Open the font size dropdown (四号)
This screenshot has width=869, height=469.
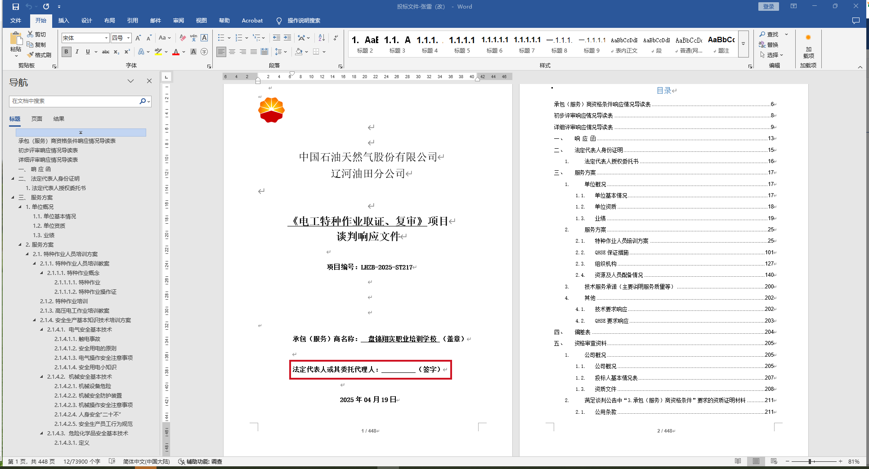tap(128, 38)
